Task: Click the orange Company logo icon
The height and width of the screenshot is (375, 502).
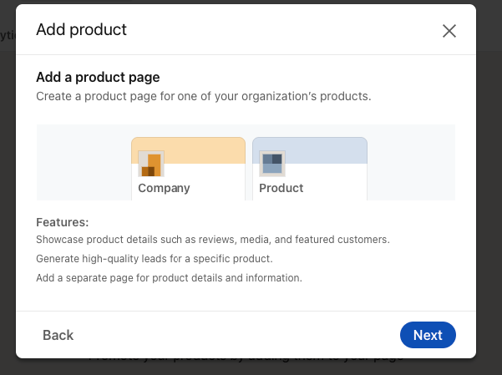Action: (x=151, y=164)
